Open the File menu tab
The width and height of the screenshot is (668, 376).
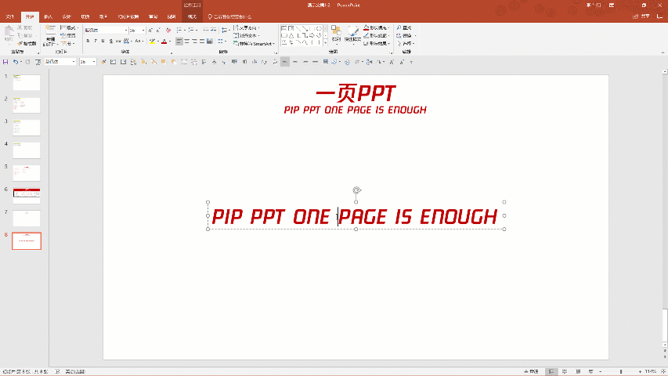coord(10,16)
